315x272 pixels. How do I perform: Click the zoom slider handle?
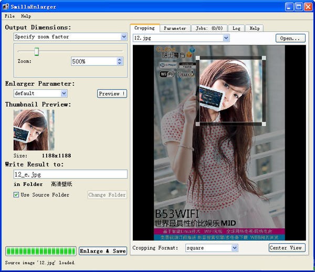(x=37, y=51)
